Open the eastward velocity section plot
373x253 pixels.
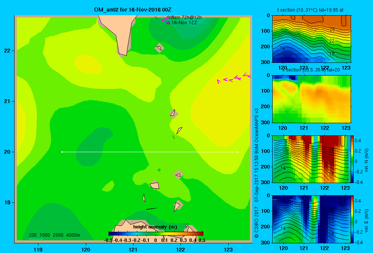tap(311, 219)
